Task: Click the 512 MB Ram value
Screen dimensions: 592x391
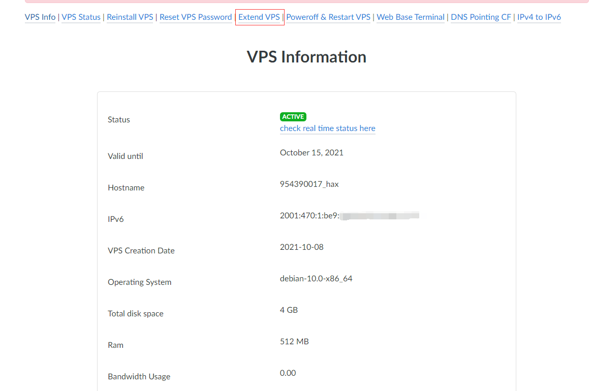Action: 294,342
